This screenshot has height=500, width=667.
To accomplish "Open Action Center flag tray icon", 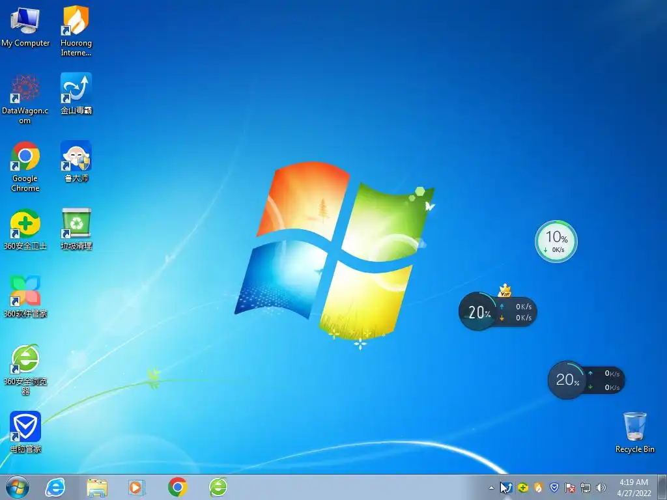I will [x=569, y=488].
